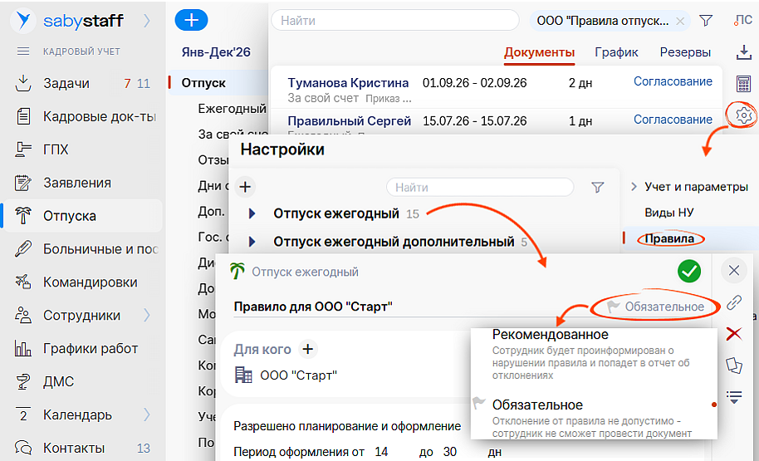The width and height of the screenshot is (759, 461).
Task: Click the blue plus create button
Action: pyautogui.click(x=191, y=20)
